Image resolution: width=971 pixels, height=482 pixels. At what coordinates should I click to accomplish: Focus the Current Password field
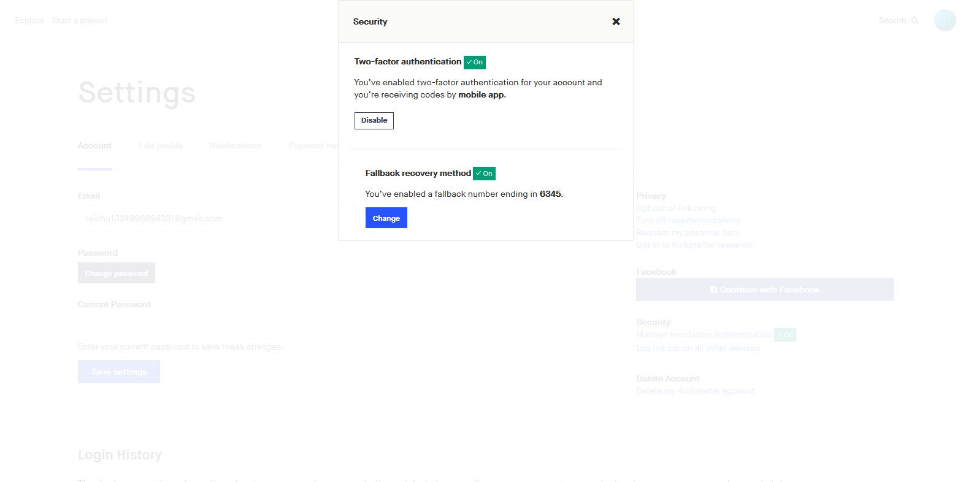click(241, 327)
